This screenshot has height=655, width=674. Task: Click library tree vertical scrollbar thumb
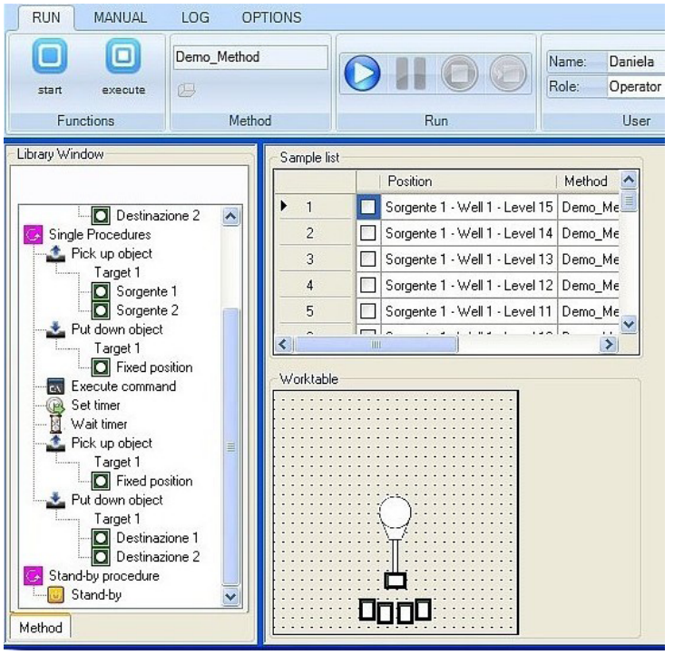[x=230, y=446]
